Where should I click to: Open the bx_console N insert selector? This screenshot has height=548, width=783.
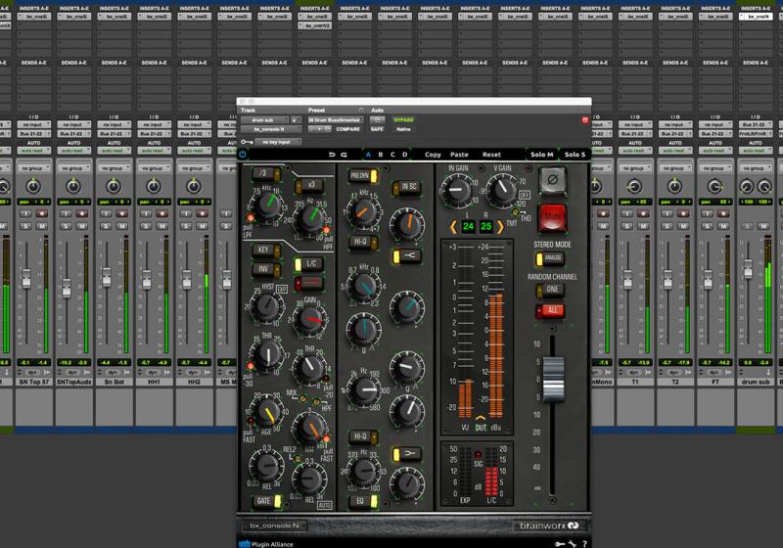tap(270, 129)
